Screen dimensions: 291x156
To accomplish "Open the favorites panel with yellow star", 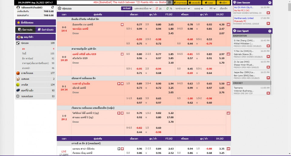I will click(x=35, y=22).
